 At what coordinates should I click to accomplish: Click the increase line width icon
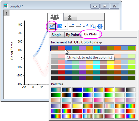tap(71, 26)
